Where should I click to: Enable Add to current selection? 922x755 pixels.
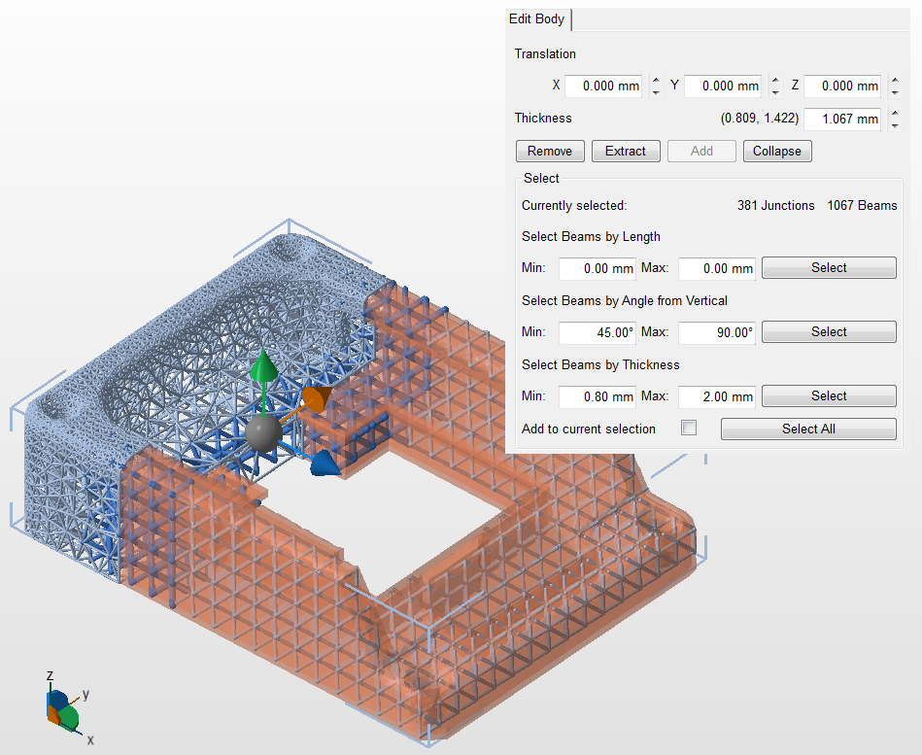689,427
